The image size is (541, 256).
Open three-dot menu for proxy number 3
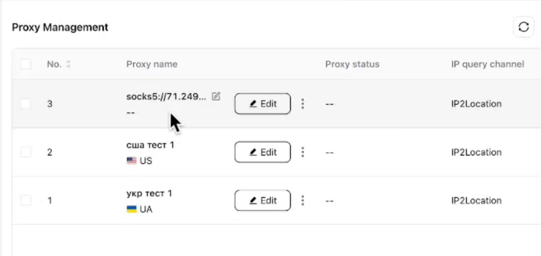coord(303,104)
